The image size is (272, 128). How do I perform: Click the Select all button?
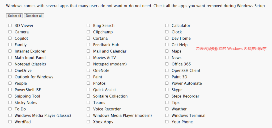(14, 16)
